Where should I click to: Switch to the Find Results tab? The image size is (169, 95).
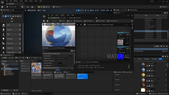94,62
